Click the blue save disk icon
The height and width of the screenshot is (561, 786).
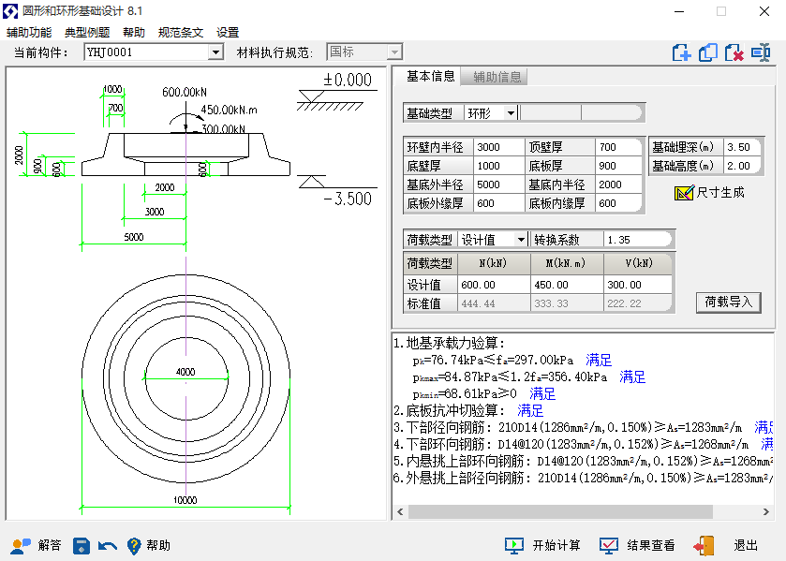pyautogui.click(x=82, y=545)
